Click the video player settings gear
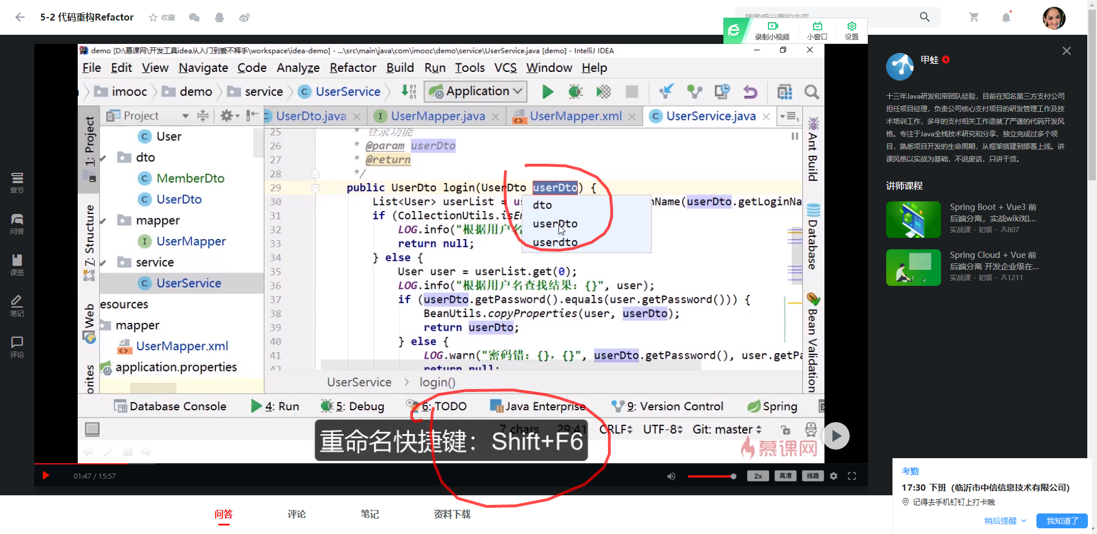Screen dimensions: 1097x534 (x=834, y=476)
